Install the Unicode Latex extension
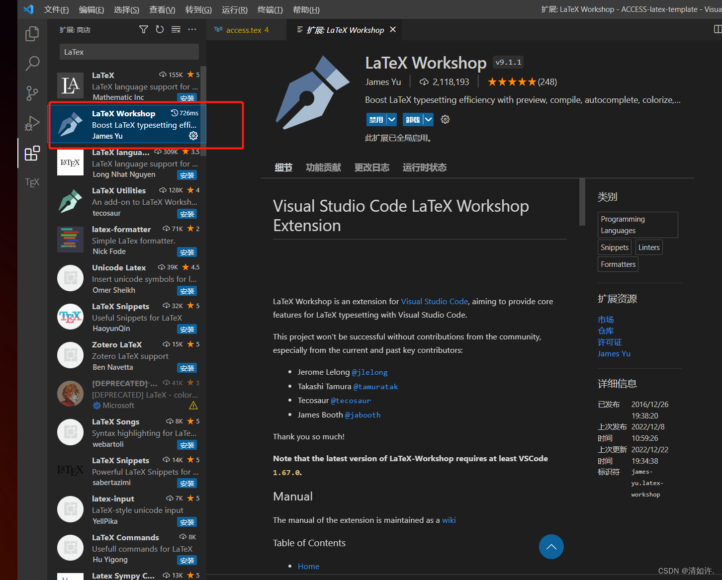This screenshot has height=580, width=722. (187, 291)
